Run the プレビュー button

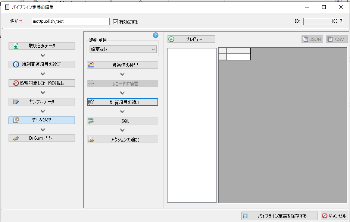click(191, 39)
